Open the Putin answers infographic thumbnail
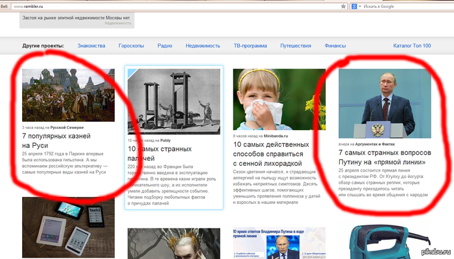Screen dimensions: 454x259 (x=279, y=243)
